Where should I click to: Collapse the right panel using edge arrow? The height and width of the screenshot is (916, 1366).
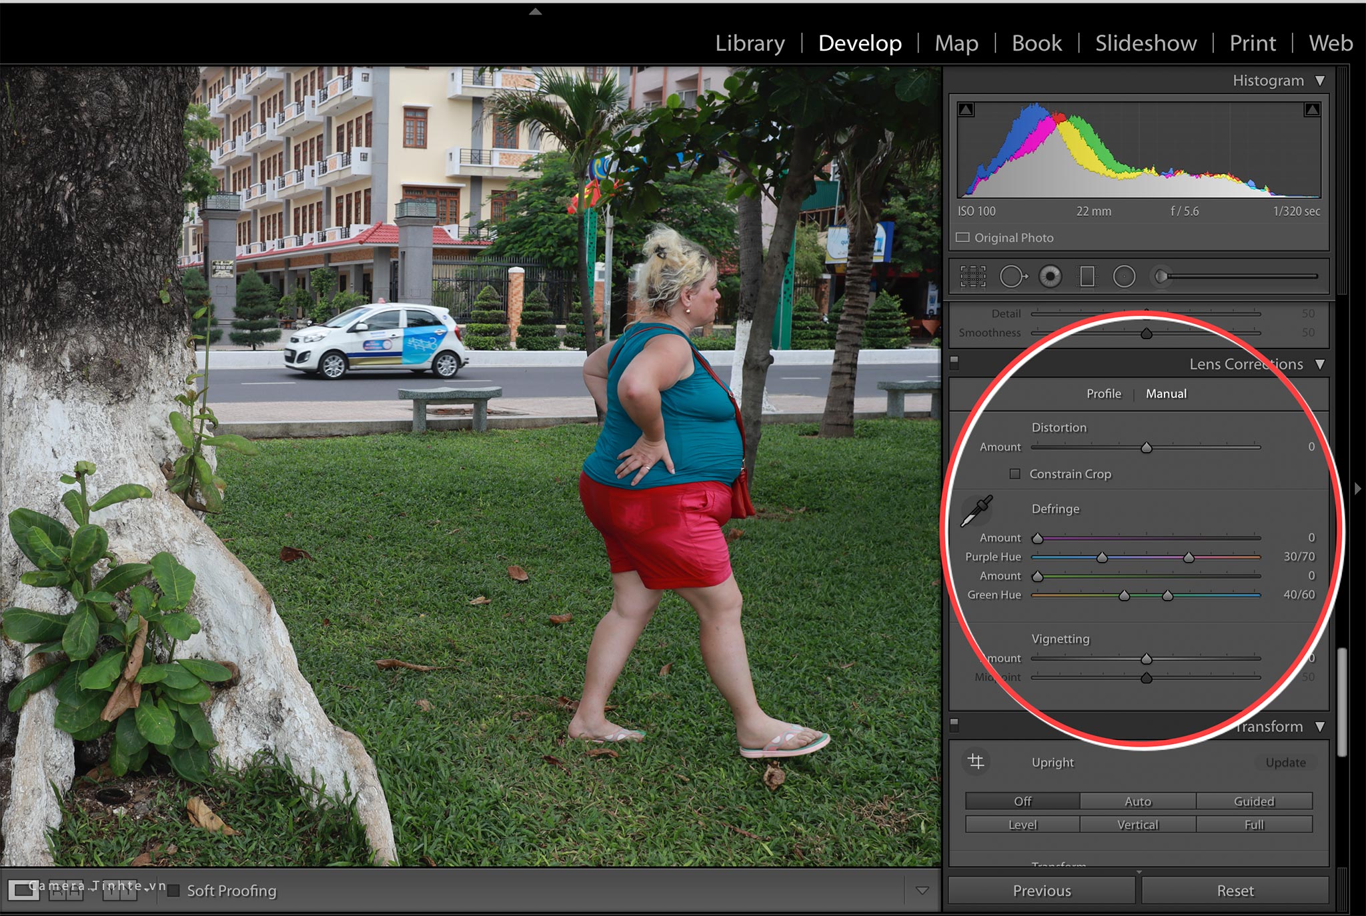point(1358,489)
